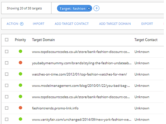Image resolution: width=166 pixels, height=124 pixels.
Task: Check the watches-on-time.com row checkbox
Action: point(7,74)
